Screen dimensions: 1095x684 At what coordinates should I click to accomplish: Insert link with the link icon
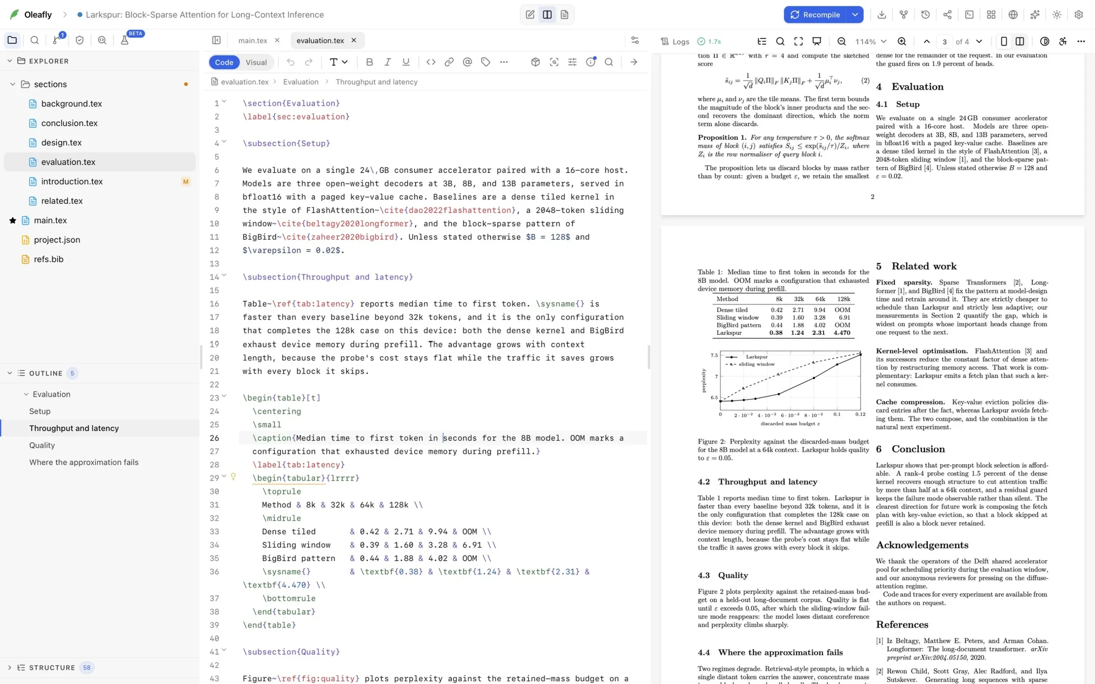448,62
